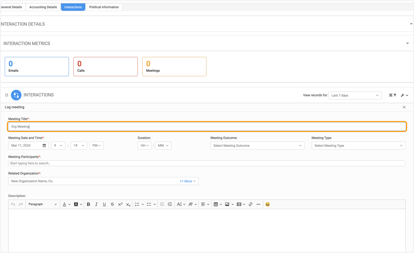Click the Description editor text area
Image resolution: width=414 pixels, height=253 pixels.
click(x=207, y=231)
